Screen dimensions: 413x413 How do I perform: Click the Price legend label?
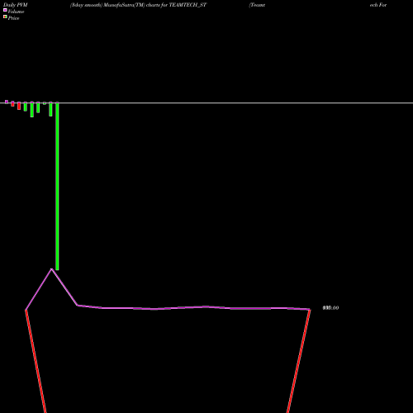13,18
